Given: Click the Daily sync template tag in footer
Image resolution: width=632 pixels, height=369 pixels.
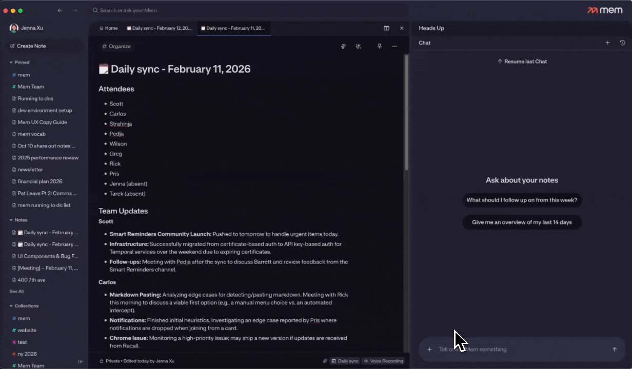Looking at the screenshot, I should [345, 361].
